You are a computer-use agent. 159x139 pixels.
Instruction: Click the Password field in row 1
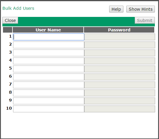pos(120,37)
